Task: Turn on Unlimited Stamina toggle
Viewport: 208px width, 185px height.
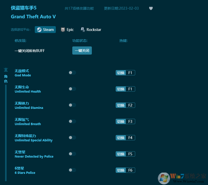Action: point(72,105)
